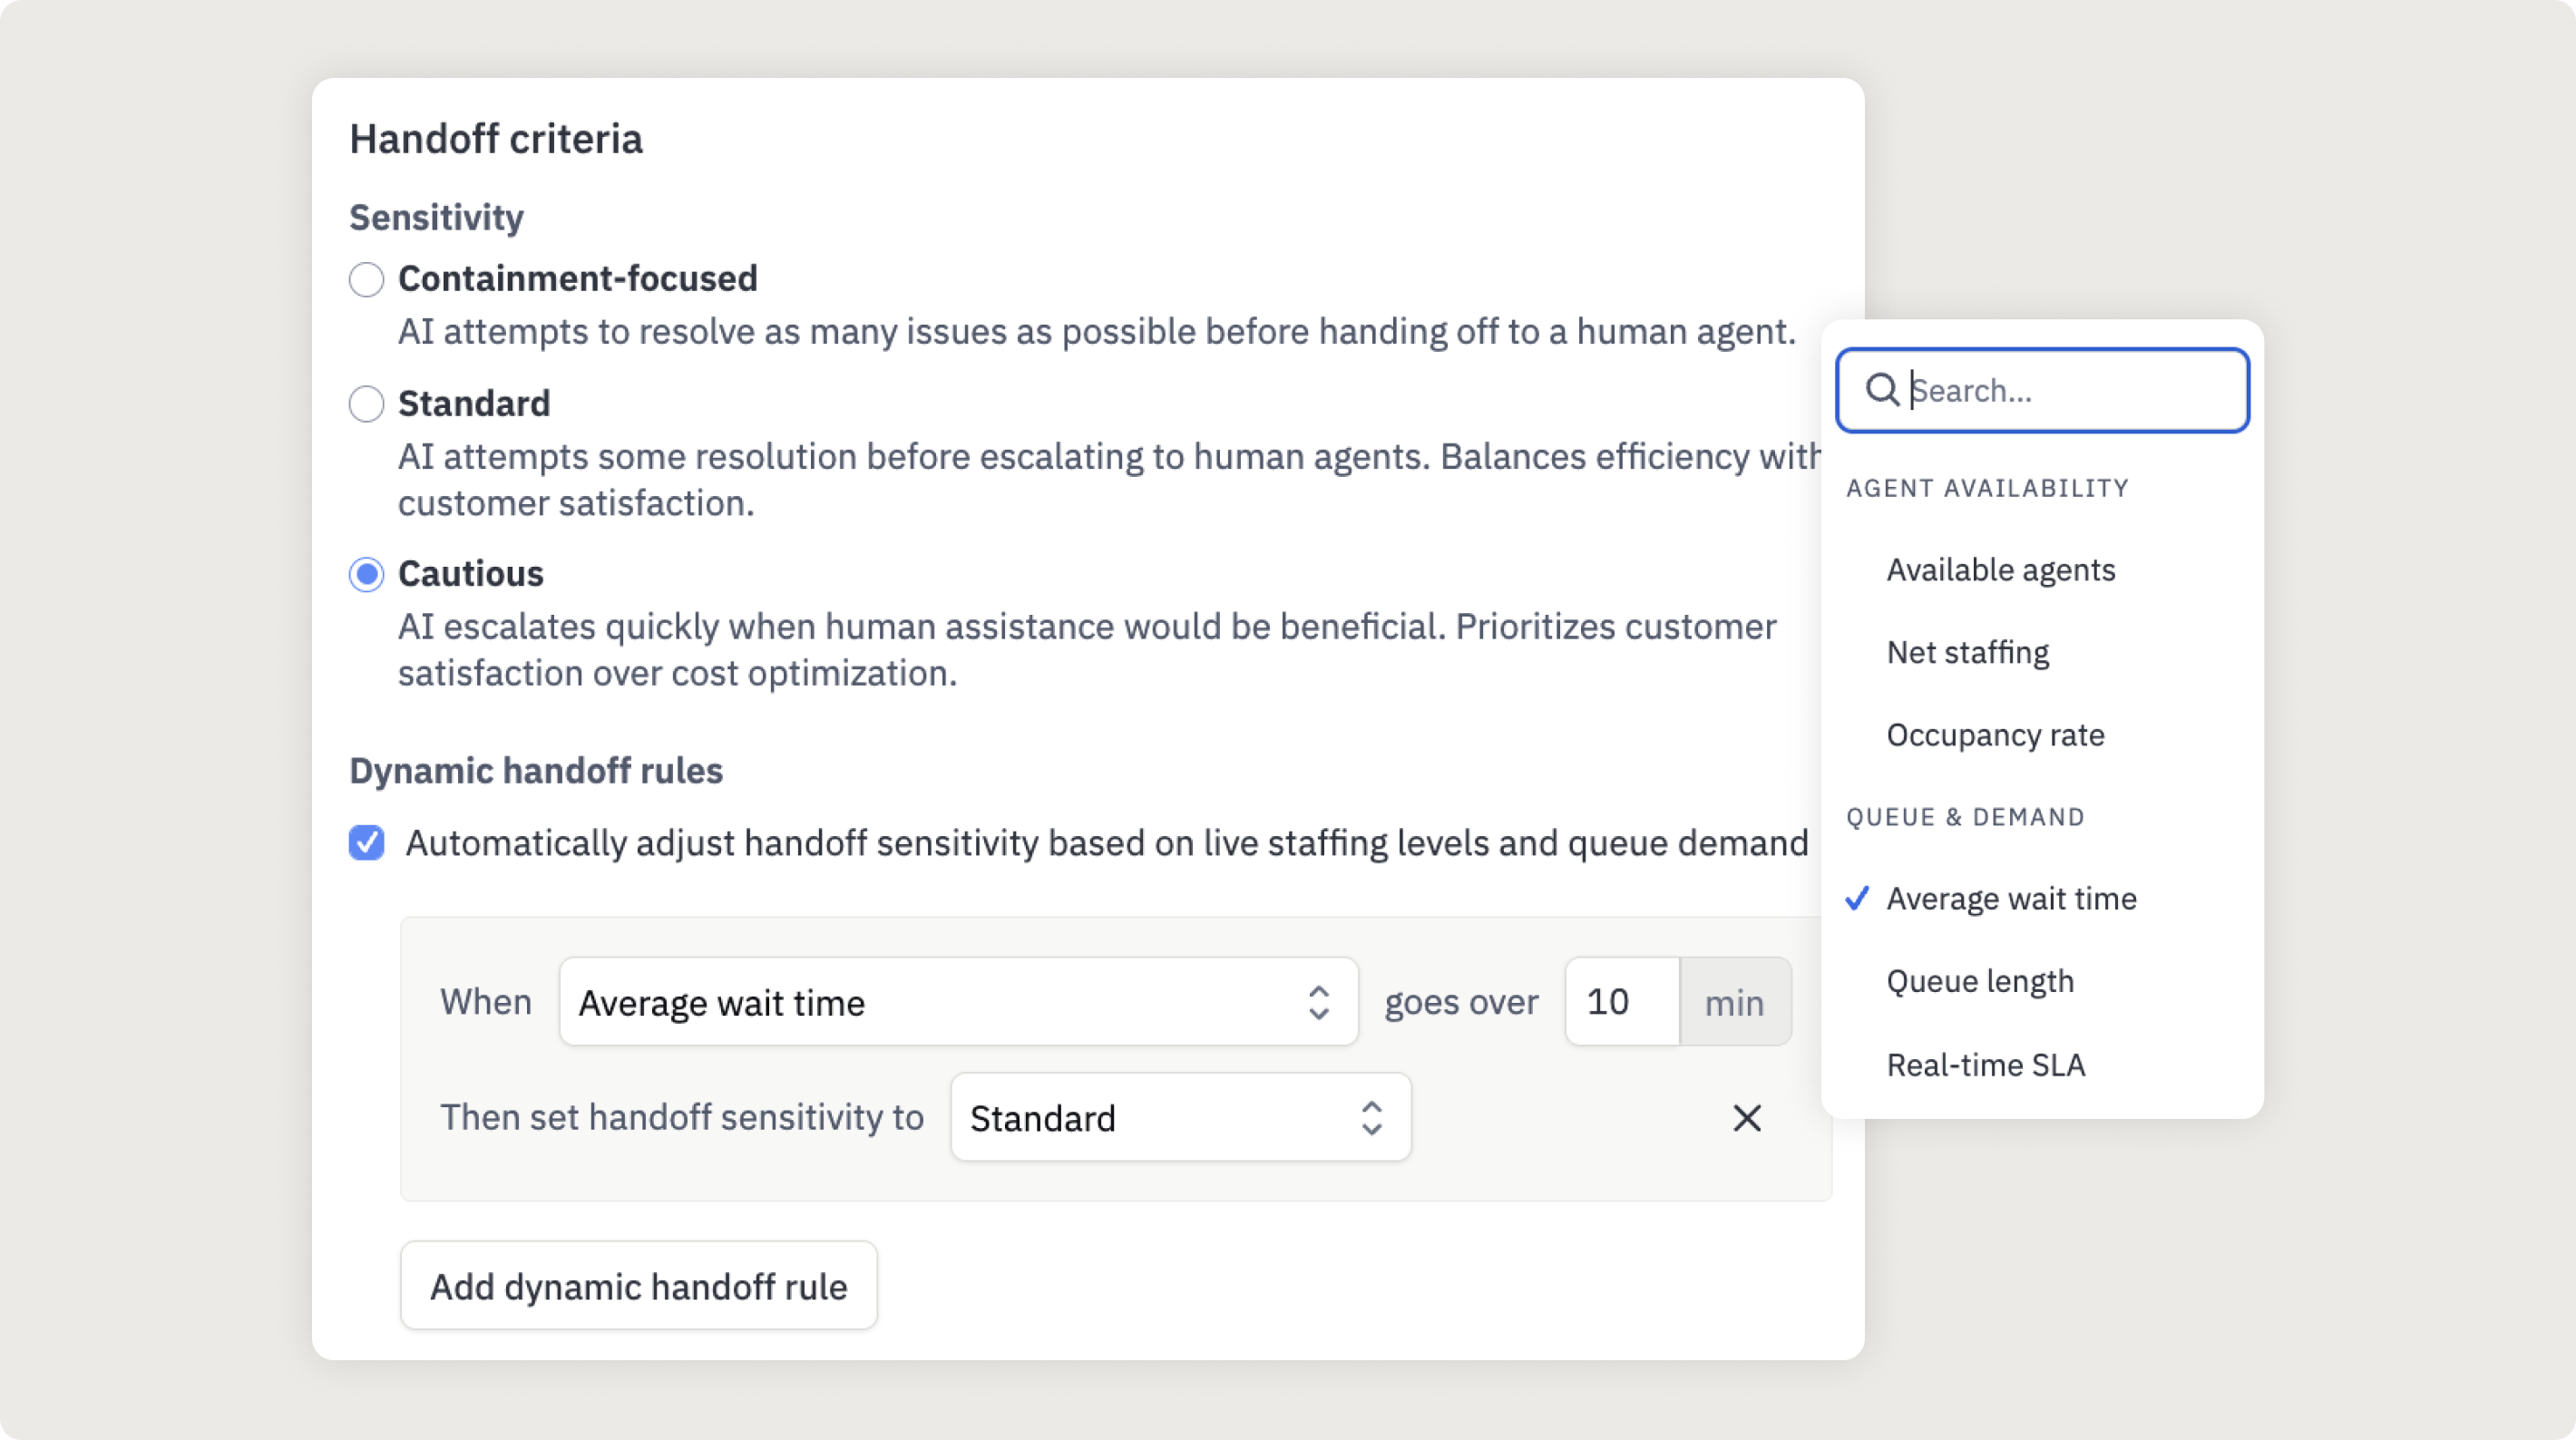Viewport: 2576px width, 1440px height.
Task: Uncheck automatically adjust handoff sensitivity checkbox
Action: click(x=366, y=843)
